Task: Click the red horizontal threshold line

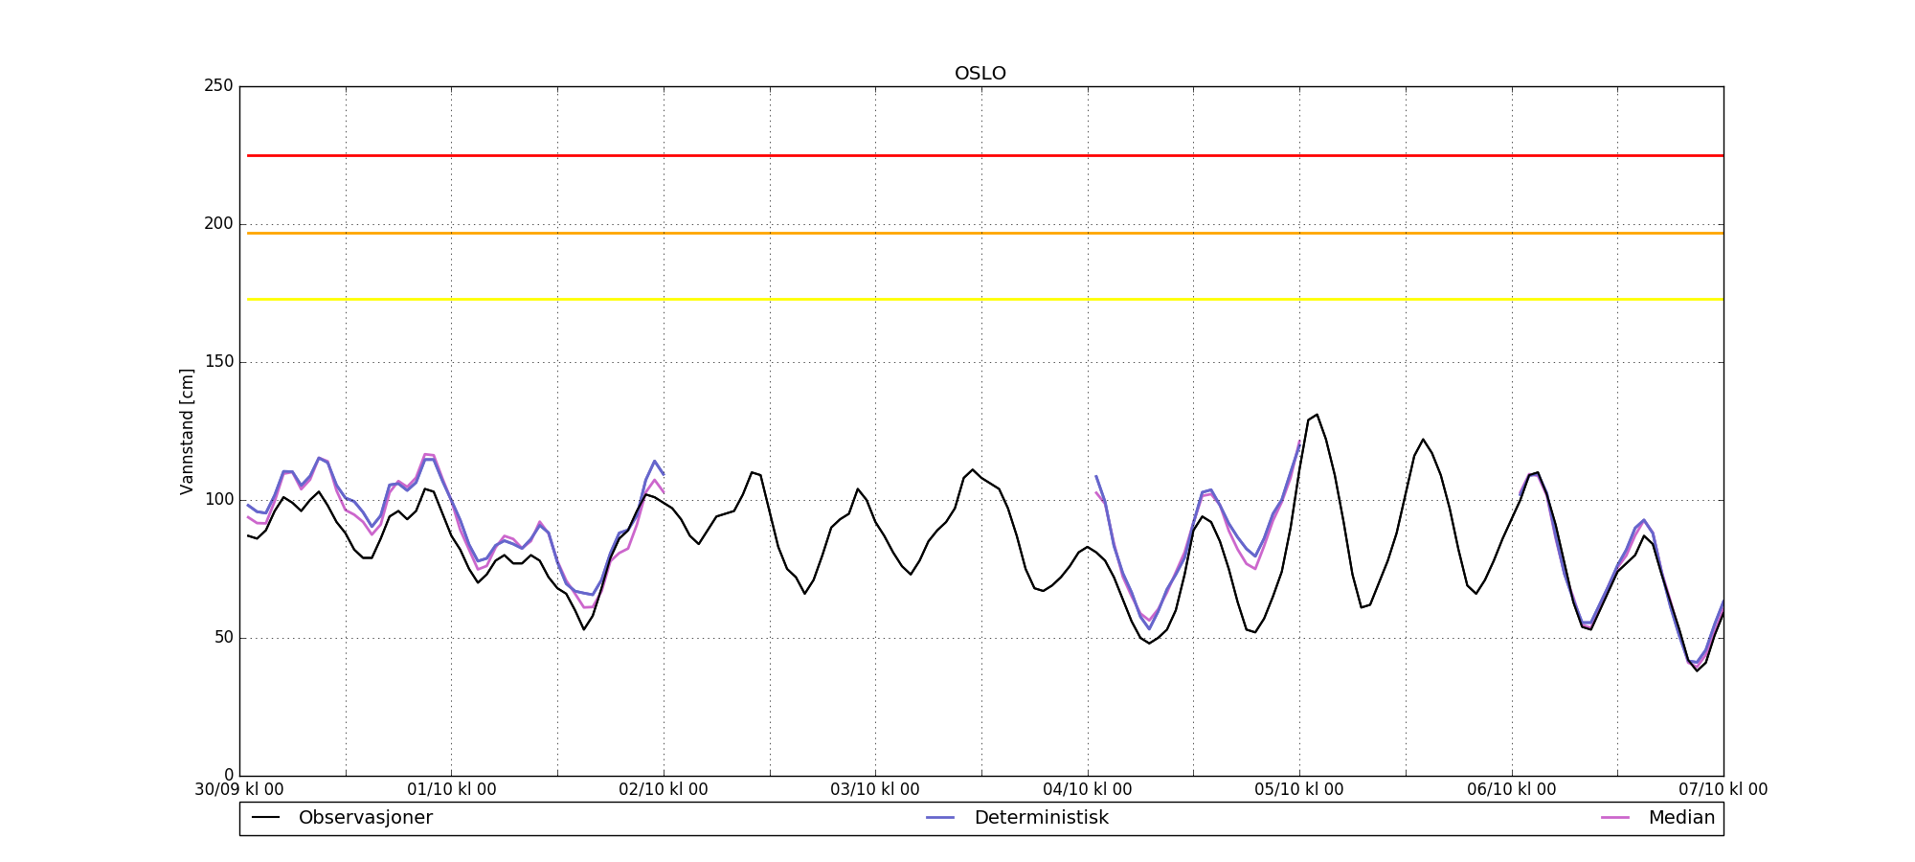Action: pyautogui.click(x=980, y=155)
